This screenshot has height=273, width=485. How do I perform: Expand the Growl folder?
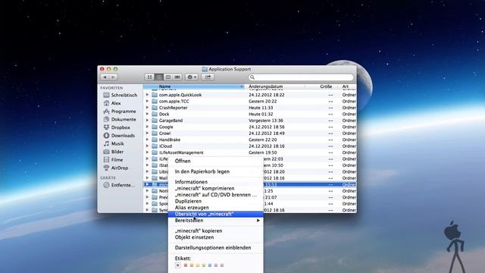click(x=147, y=133)
